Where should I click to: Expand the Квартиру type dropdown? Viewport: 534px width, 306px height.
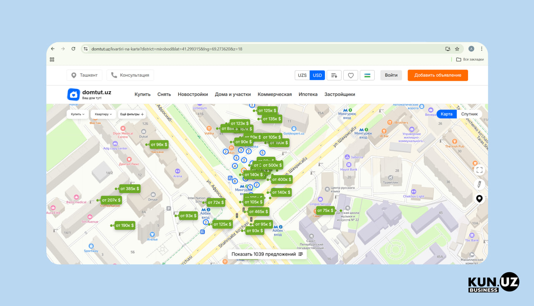[x=103, y=114]
